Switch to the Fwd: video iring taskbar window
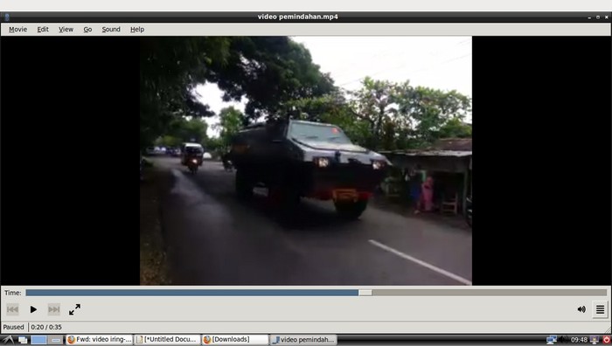612x346 pixels. [100, 340]
